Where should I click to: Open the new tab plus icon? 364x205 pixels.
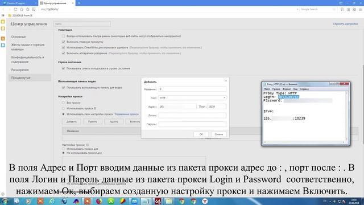(x=79, y=3)
